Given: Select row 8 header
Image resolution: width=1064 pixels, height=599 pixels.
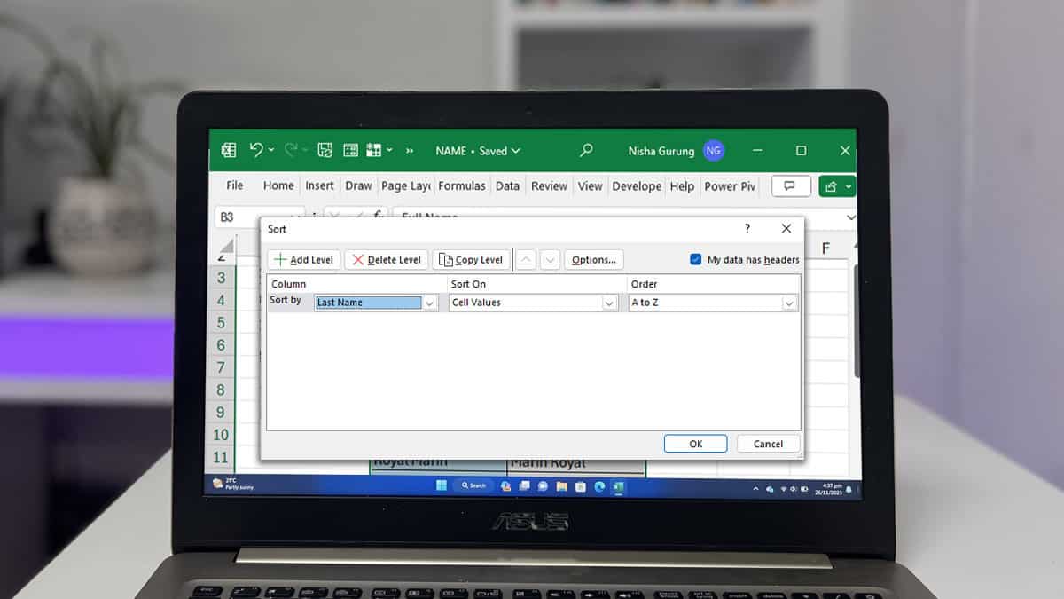Looking at the screenshot, I should (222, 390).
